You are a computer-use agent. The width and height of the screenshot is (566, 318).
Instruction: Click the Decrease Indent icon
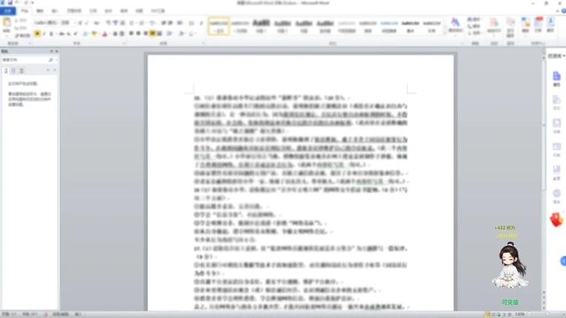[164, 23]
